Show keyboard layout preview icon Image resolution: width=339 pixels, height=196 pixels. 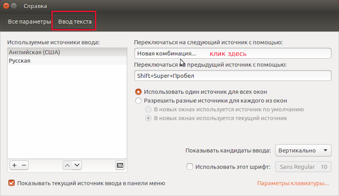(x=120, y=165)
